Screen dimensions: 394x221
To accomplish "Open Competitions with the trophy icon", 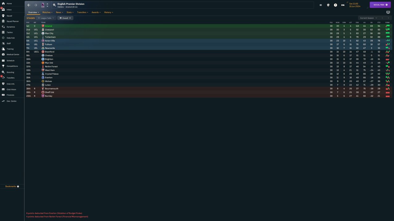I will (x=3, y=66).
